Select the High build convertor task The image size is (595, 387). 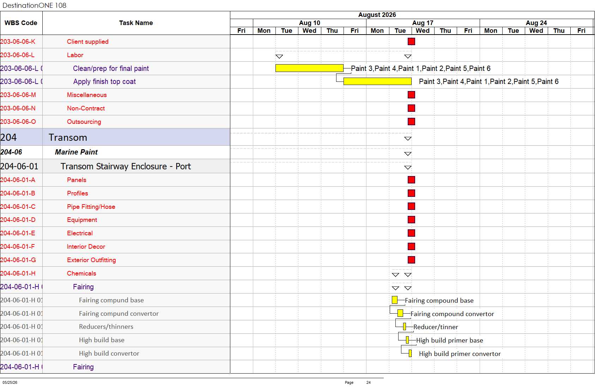[x=115, y=353]
